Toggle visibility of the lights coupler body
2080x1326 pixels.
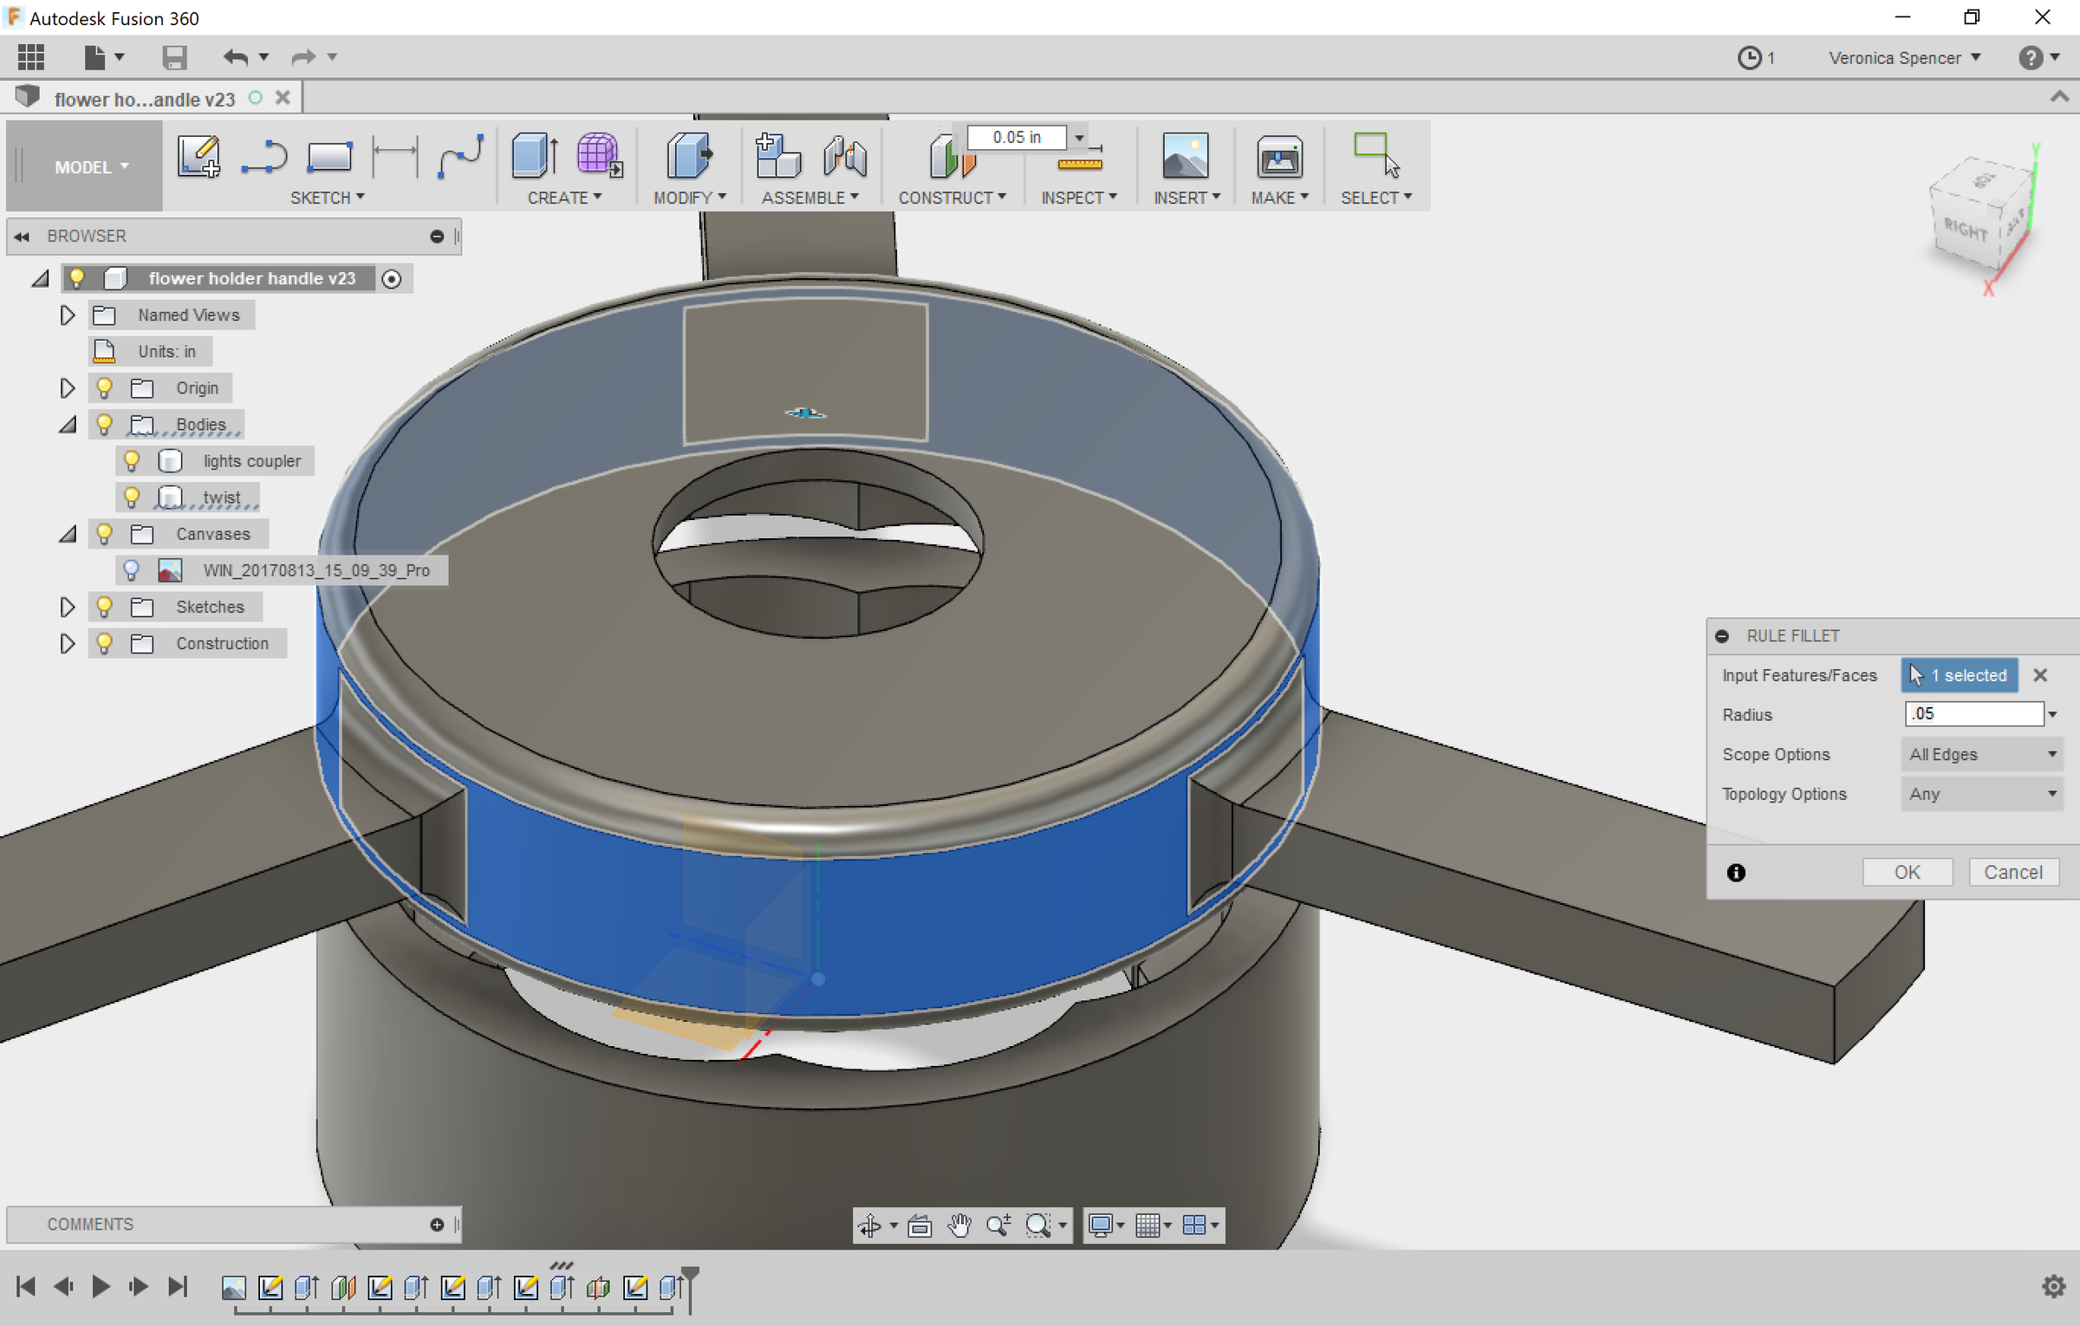click(132, 460)
